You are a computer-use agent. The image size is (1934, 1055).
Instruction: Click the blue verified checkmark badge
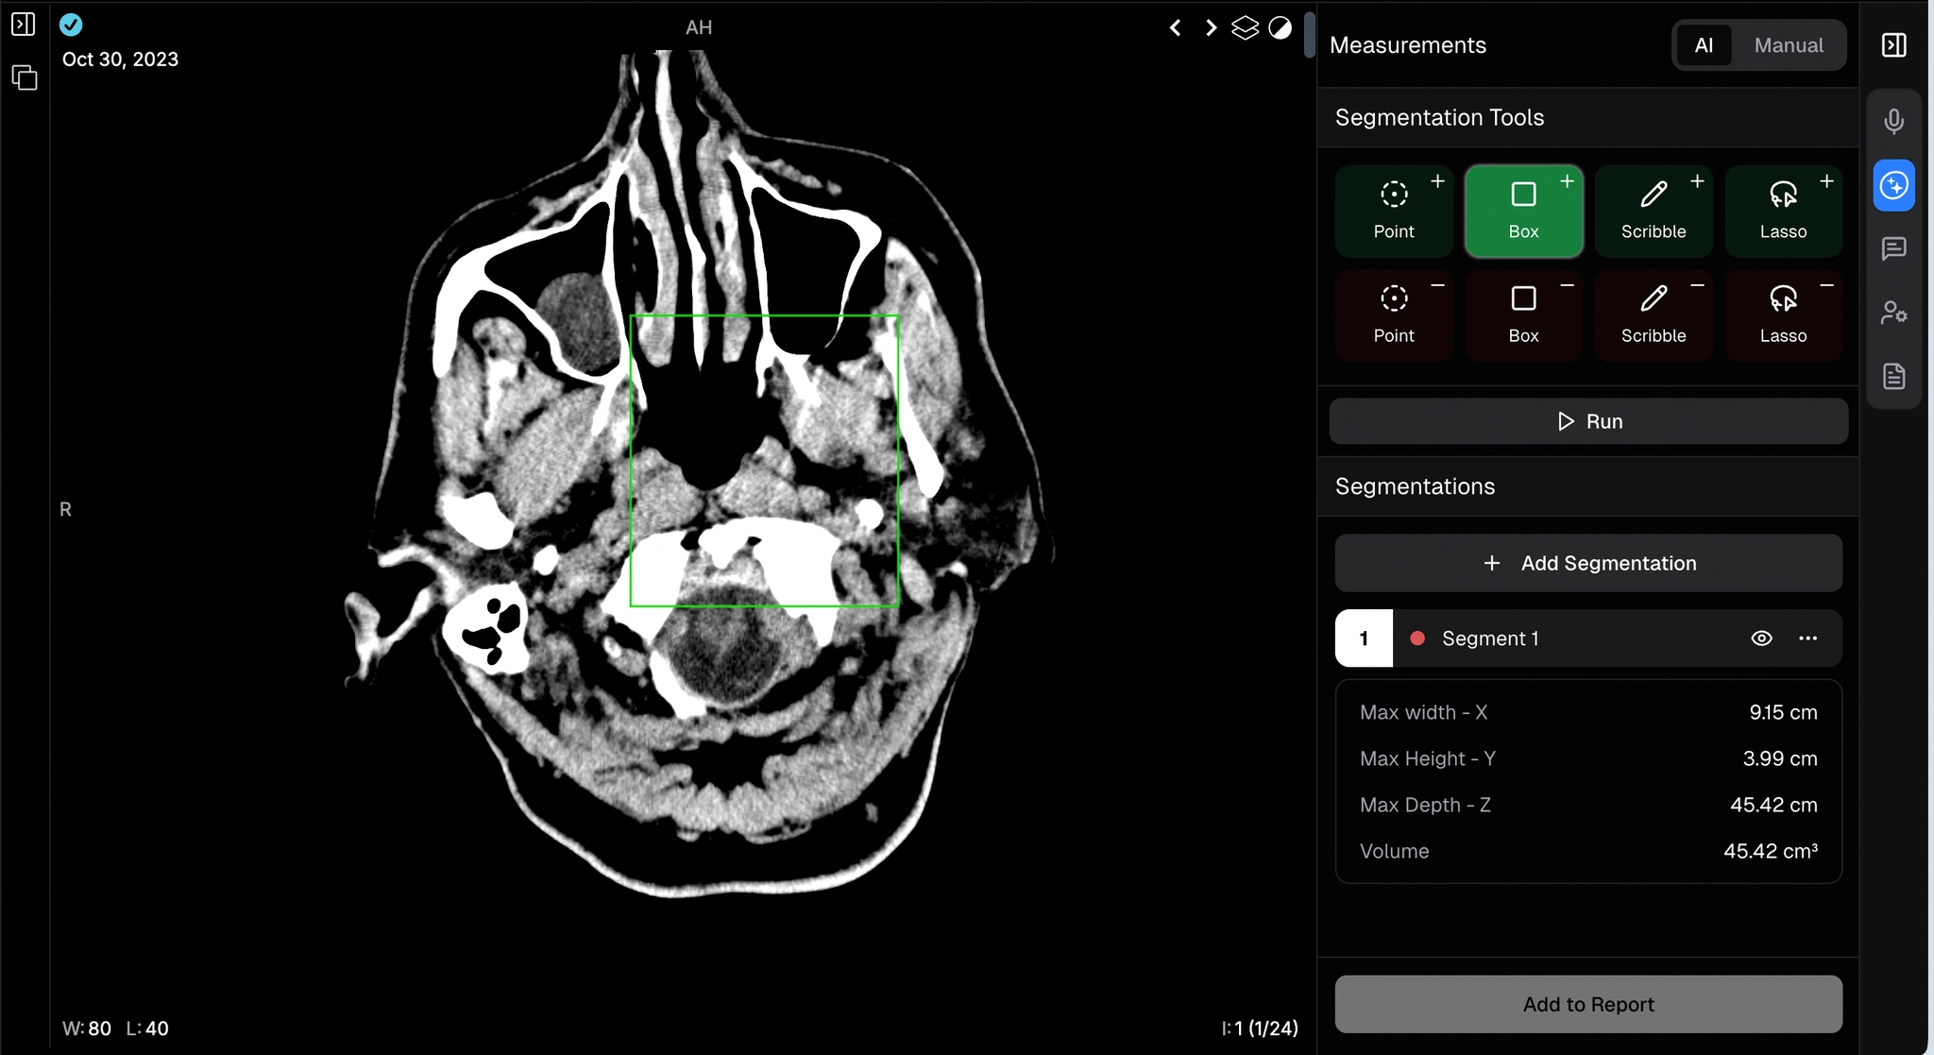pyautogui.click(x=71, y=26)
